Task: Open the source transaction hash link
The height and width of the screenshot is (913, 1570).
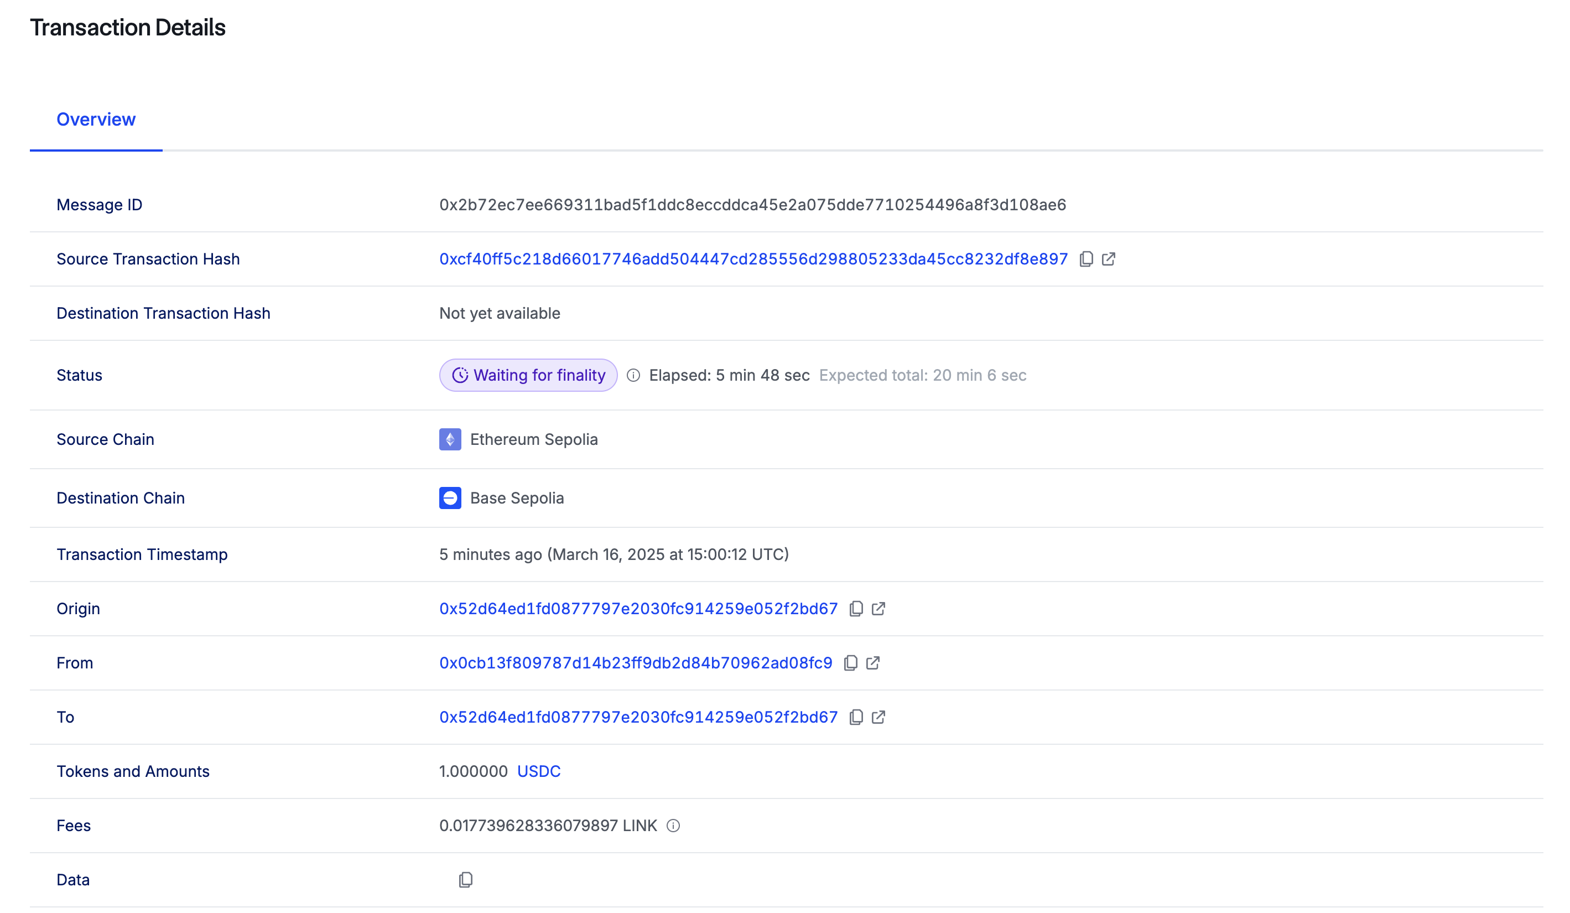Action: click(x=753, y=258)
